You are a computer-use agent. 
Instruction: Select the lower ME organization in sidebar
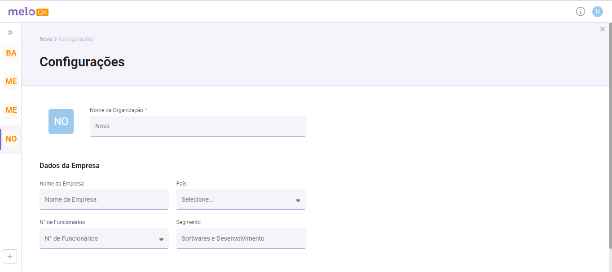pyautogui.click(x=11, y=110)
